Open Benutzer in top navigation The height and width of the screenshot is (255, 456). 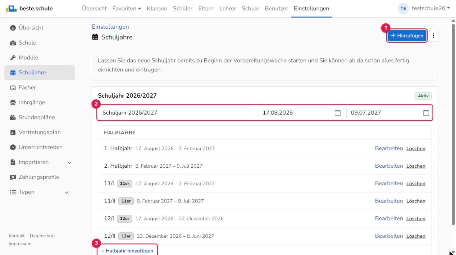pyautogui.click(x=277, y=8)
